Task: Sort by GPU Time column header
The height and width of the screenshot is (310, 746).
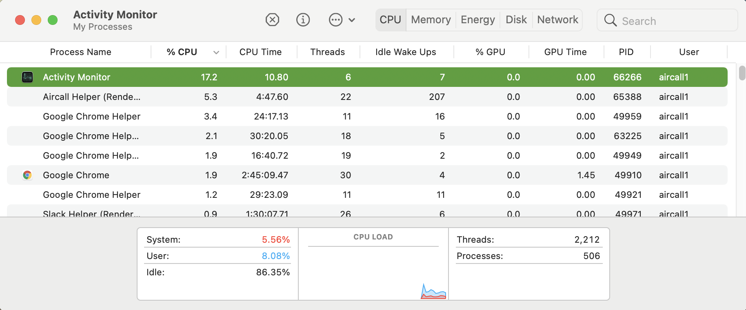Action: click(x=566, y=52)
